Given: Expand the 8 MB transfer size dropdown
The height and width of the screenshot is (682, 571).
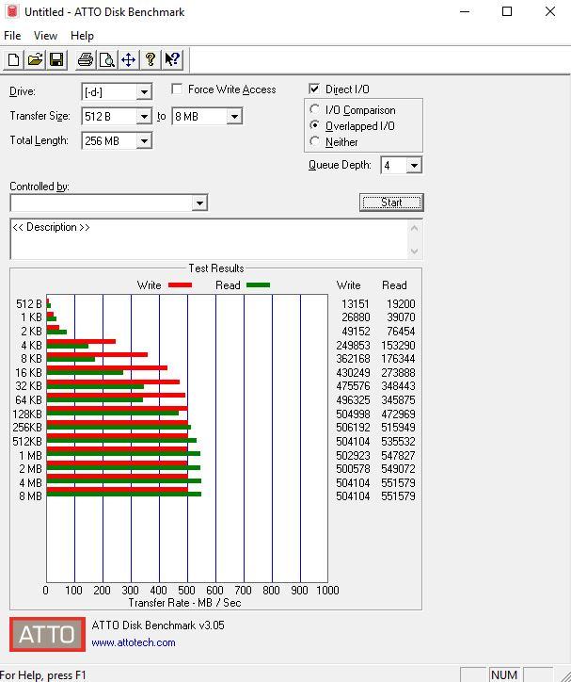Looking at the screenshot, I should point(234,116).
